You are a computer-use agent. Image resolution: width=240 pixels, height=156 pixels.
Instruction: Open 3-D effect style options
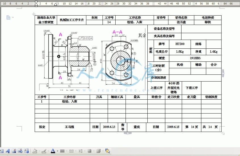tap(99, 151)
